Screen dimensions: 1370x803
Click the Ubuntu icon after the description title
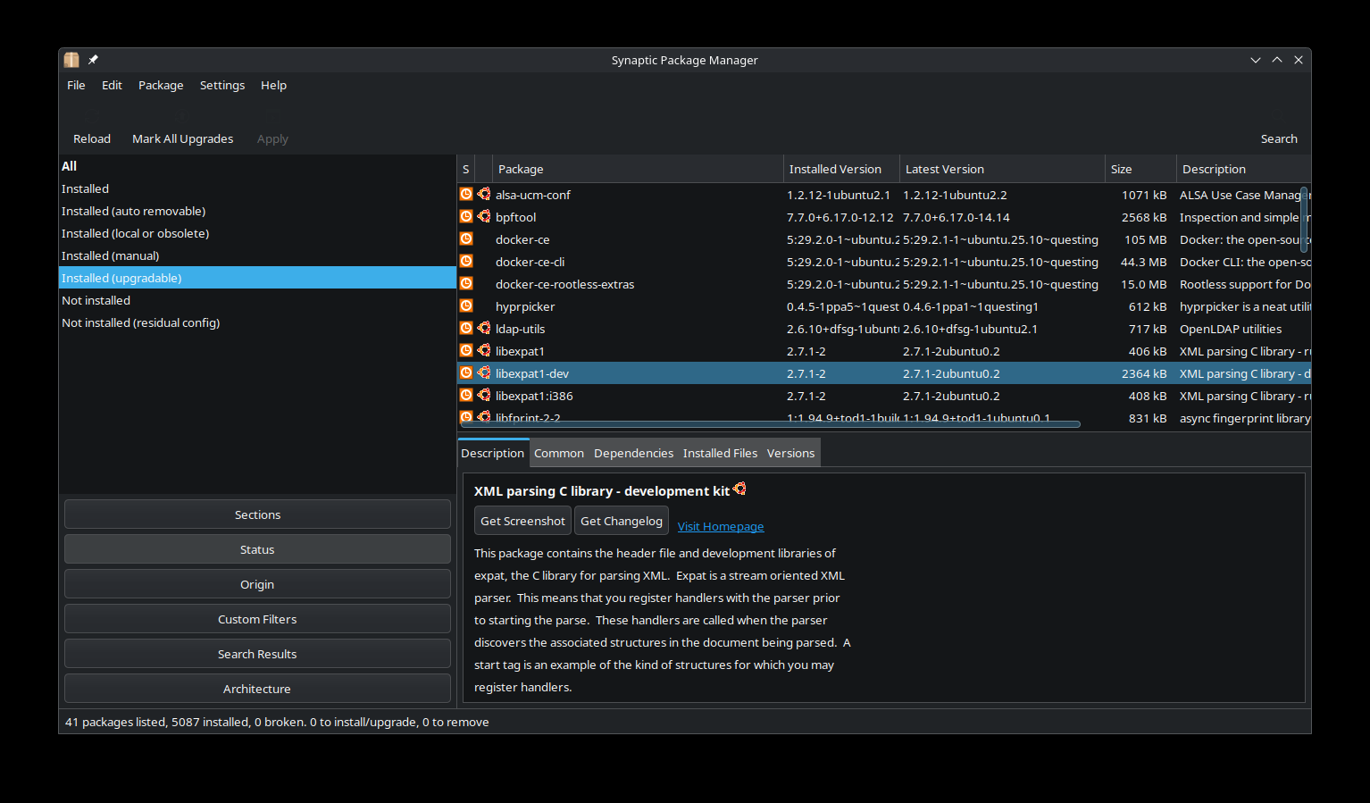point(739,489)
